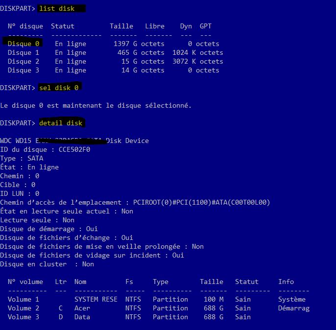
Task: Click the 'GPT' column header
Action: 206,26
